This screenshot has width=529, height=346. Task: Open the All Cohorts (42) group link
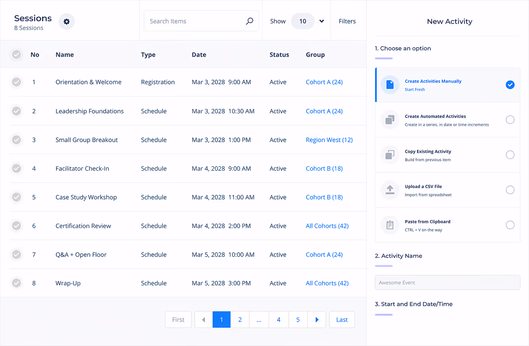[327, 226]
